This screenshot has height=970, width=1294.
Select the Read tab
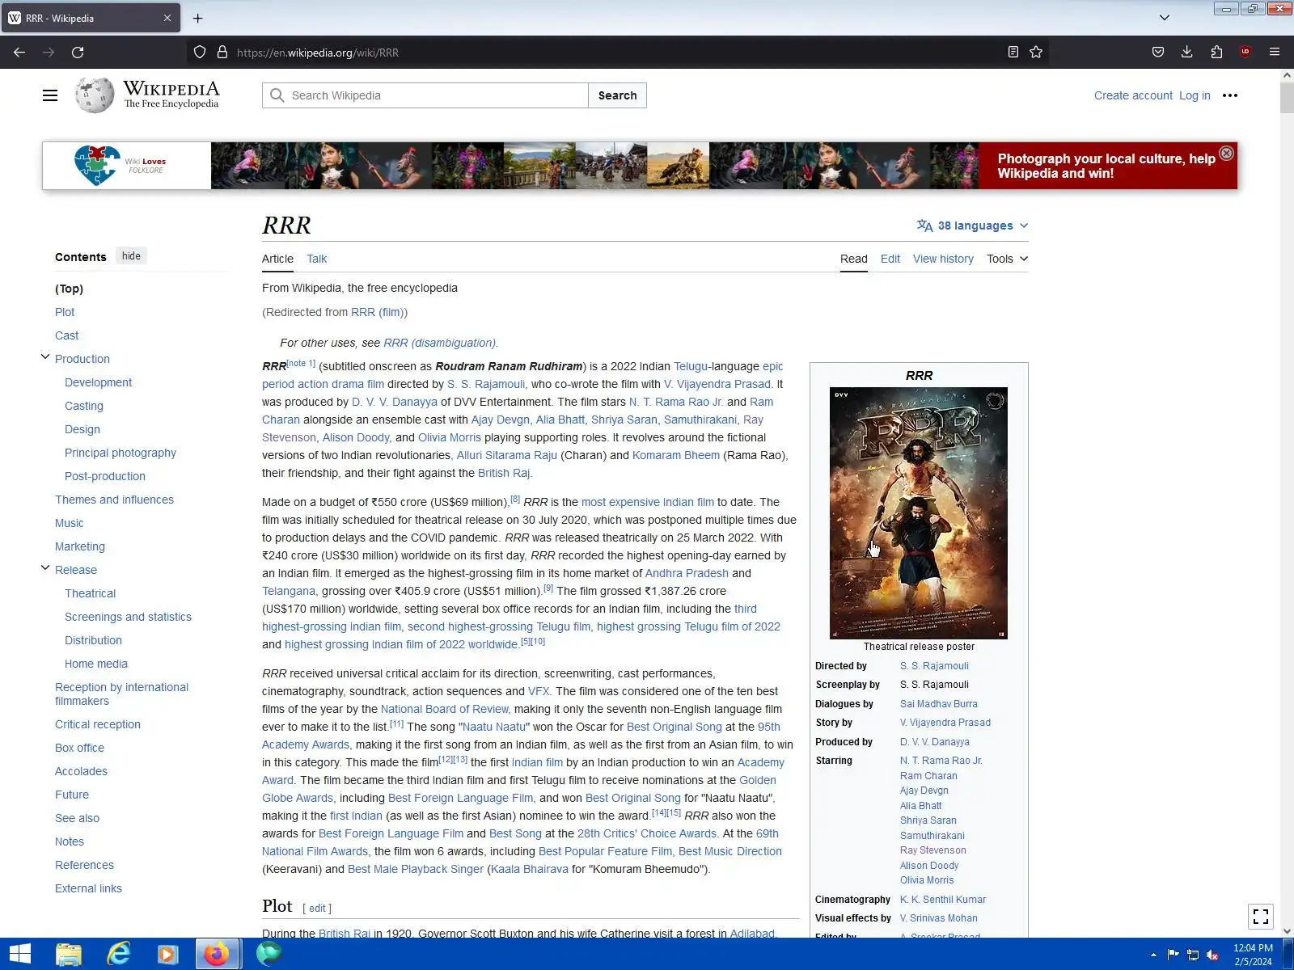click(x=853, y=259)
